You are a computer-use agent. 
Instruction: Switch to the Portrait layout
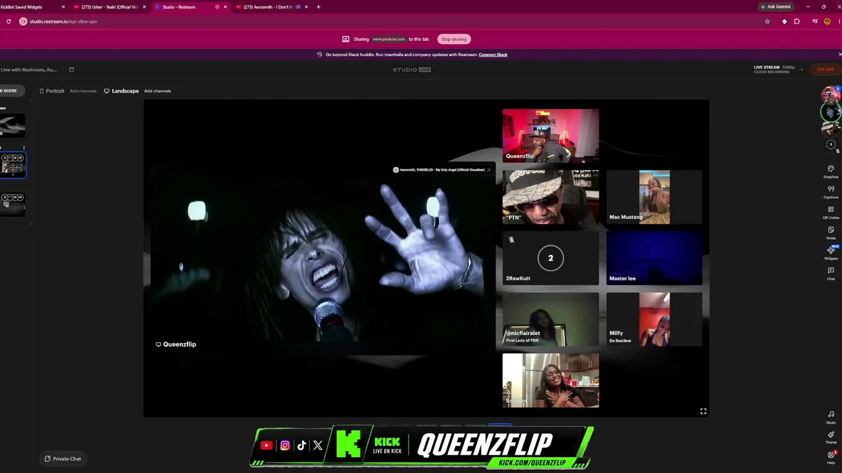point(51,91)
